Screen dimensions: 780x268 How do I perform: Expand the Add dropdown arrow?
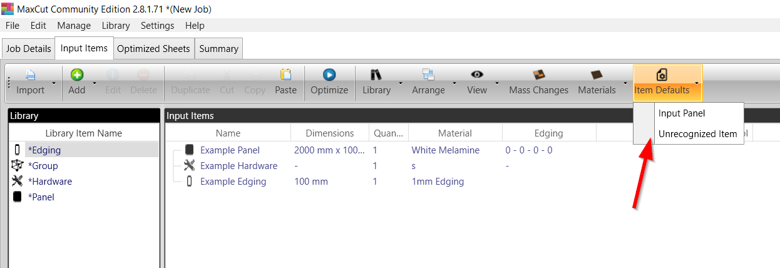pyautogui.click(x=95, y=83)
